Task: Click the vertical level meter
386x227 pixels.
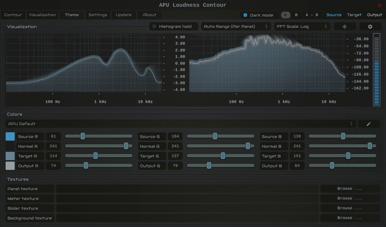Action: pyautogui.click(x=376, y=70)
